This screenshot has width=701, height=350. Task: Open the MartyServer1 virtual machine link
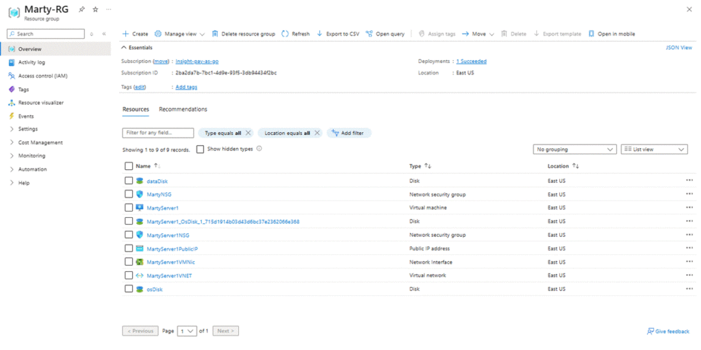click(162, 208)
